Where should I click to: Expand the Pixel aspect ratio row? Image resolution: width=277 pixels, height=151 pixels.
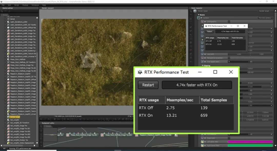[x=205, y=62]
